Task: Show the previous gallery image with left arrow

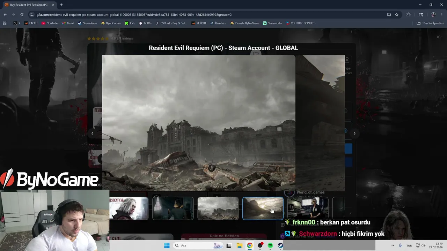Action: coord(92,133)
